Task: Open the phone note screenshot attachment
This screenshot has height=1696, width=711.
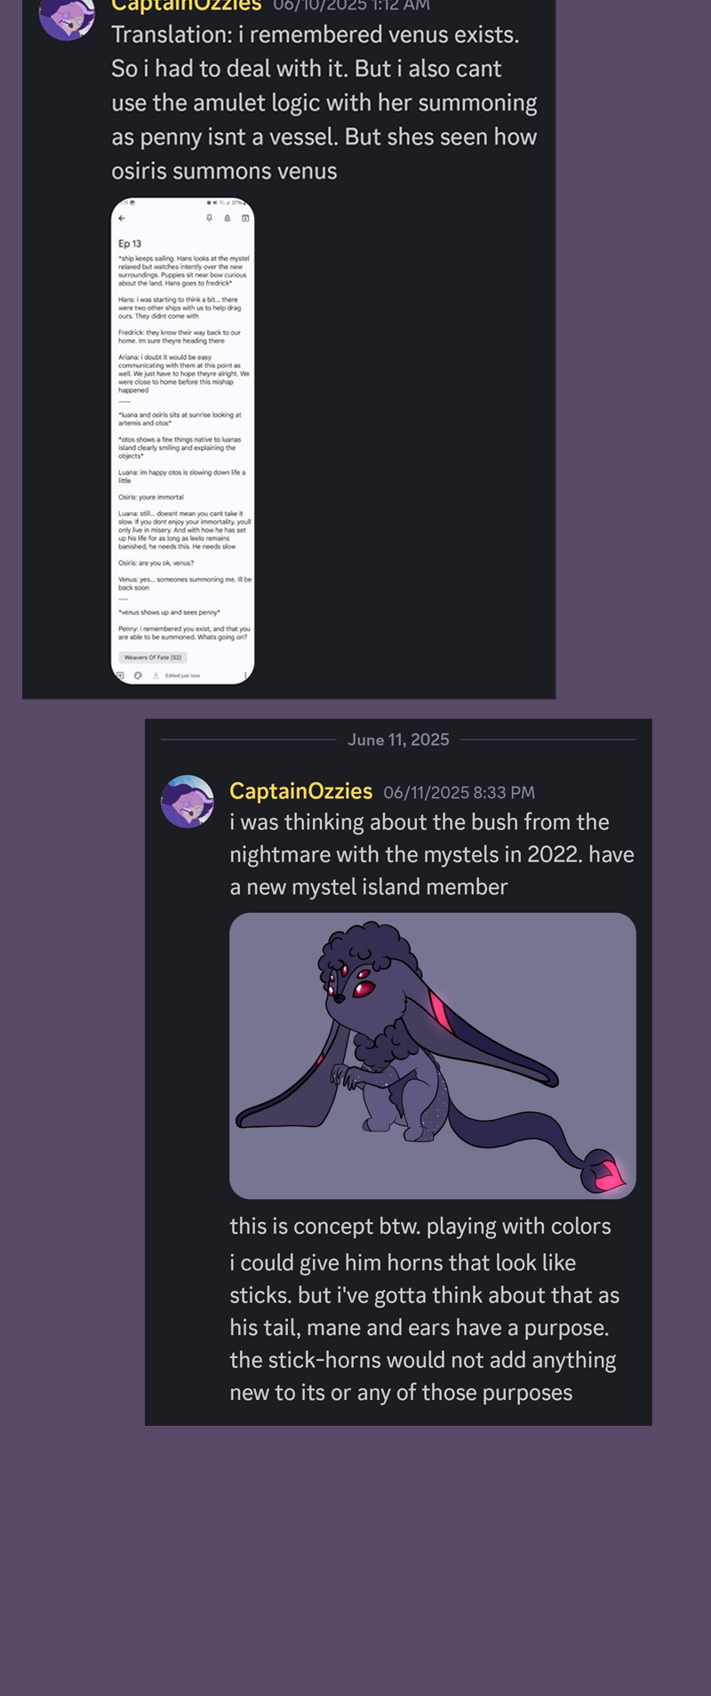Action: [183, 441]
